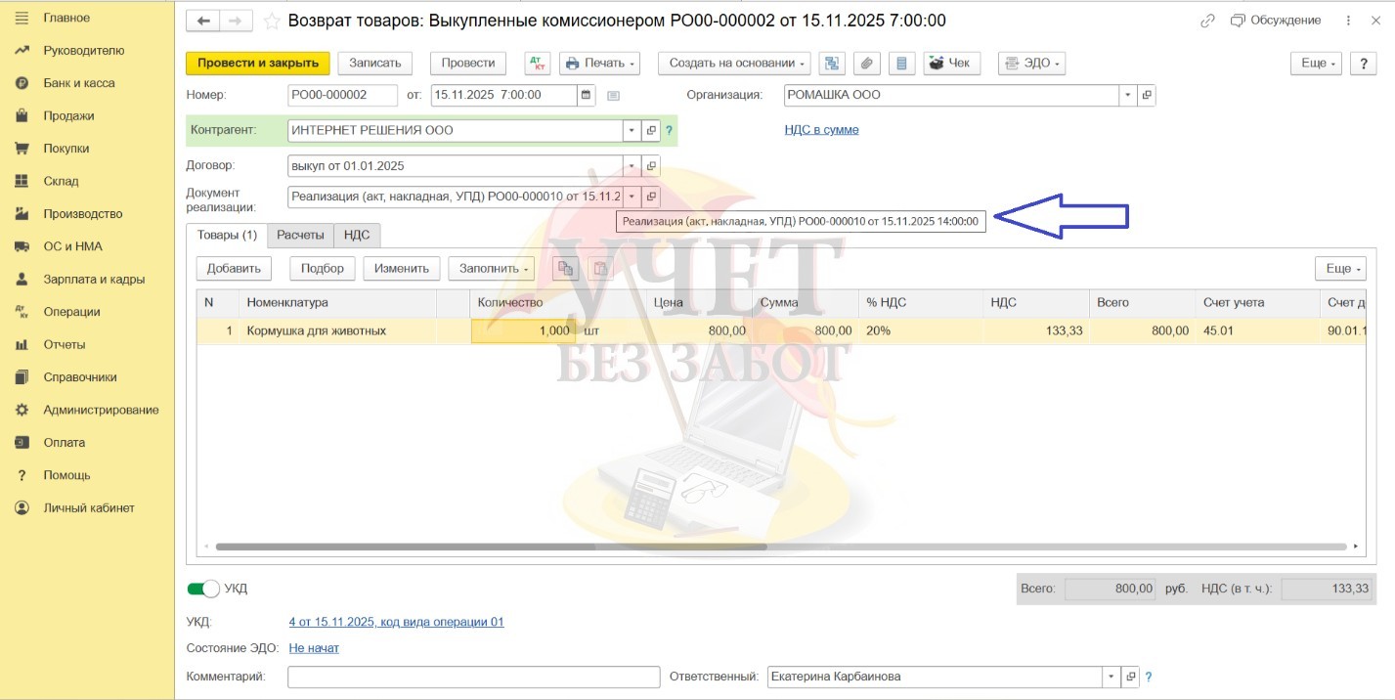
Task: Open attached files paperclip icon
Action: (x=866, y=63)
